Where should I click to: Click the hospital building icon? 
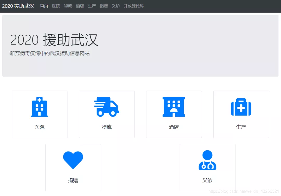(x=40, y=107)
